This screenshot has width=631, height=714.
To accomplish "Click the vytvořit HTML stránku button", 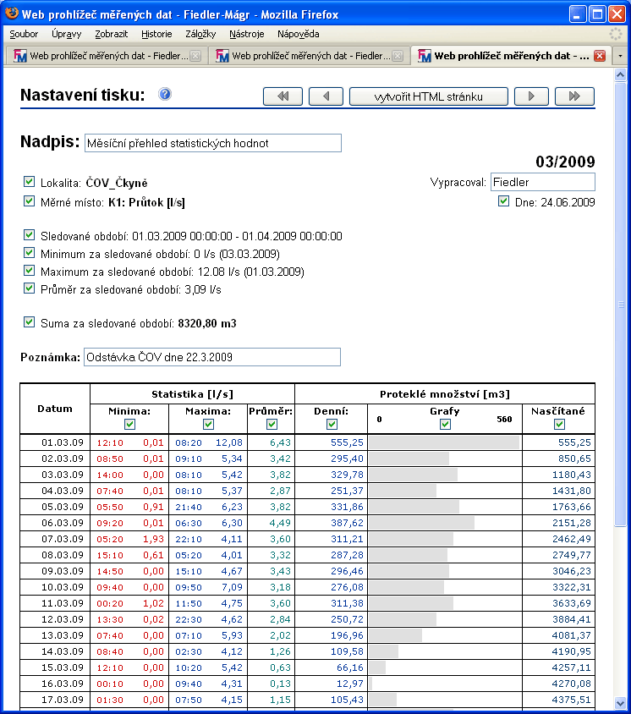I will tap(428, 96).
